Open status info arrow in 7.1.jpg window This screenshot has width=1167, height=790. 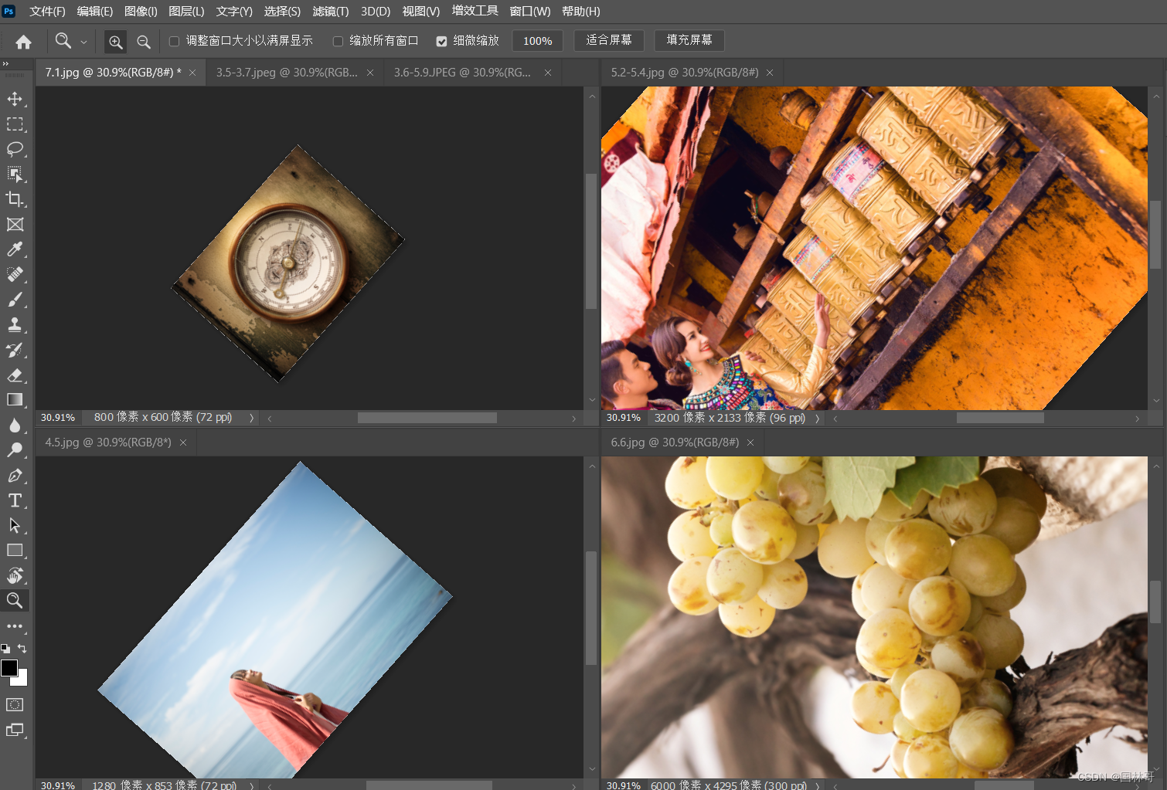251,418
